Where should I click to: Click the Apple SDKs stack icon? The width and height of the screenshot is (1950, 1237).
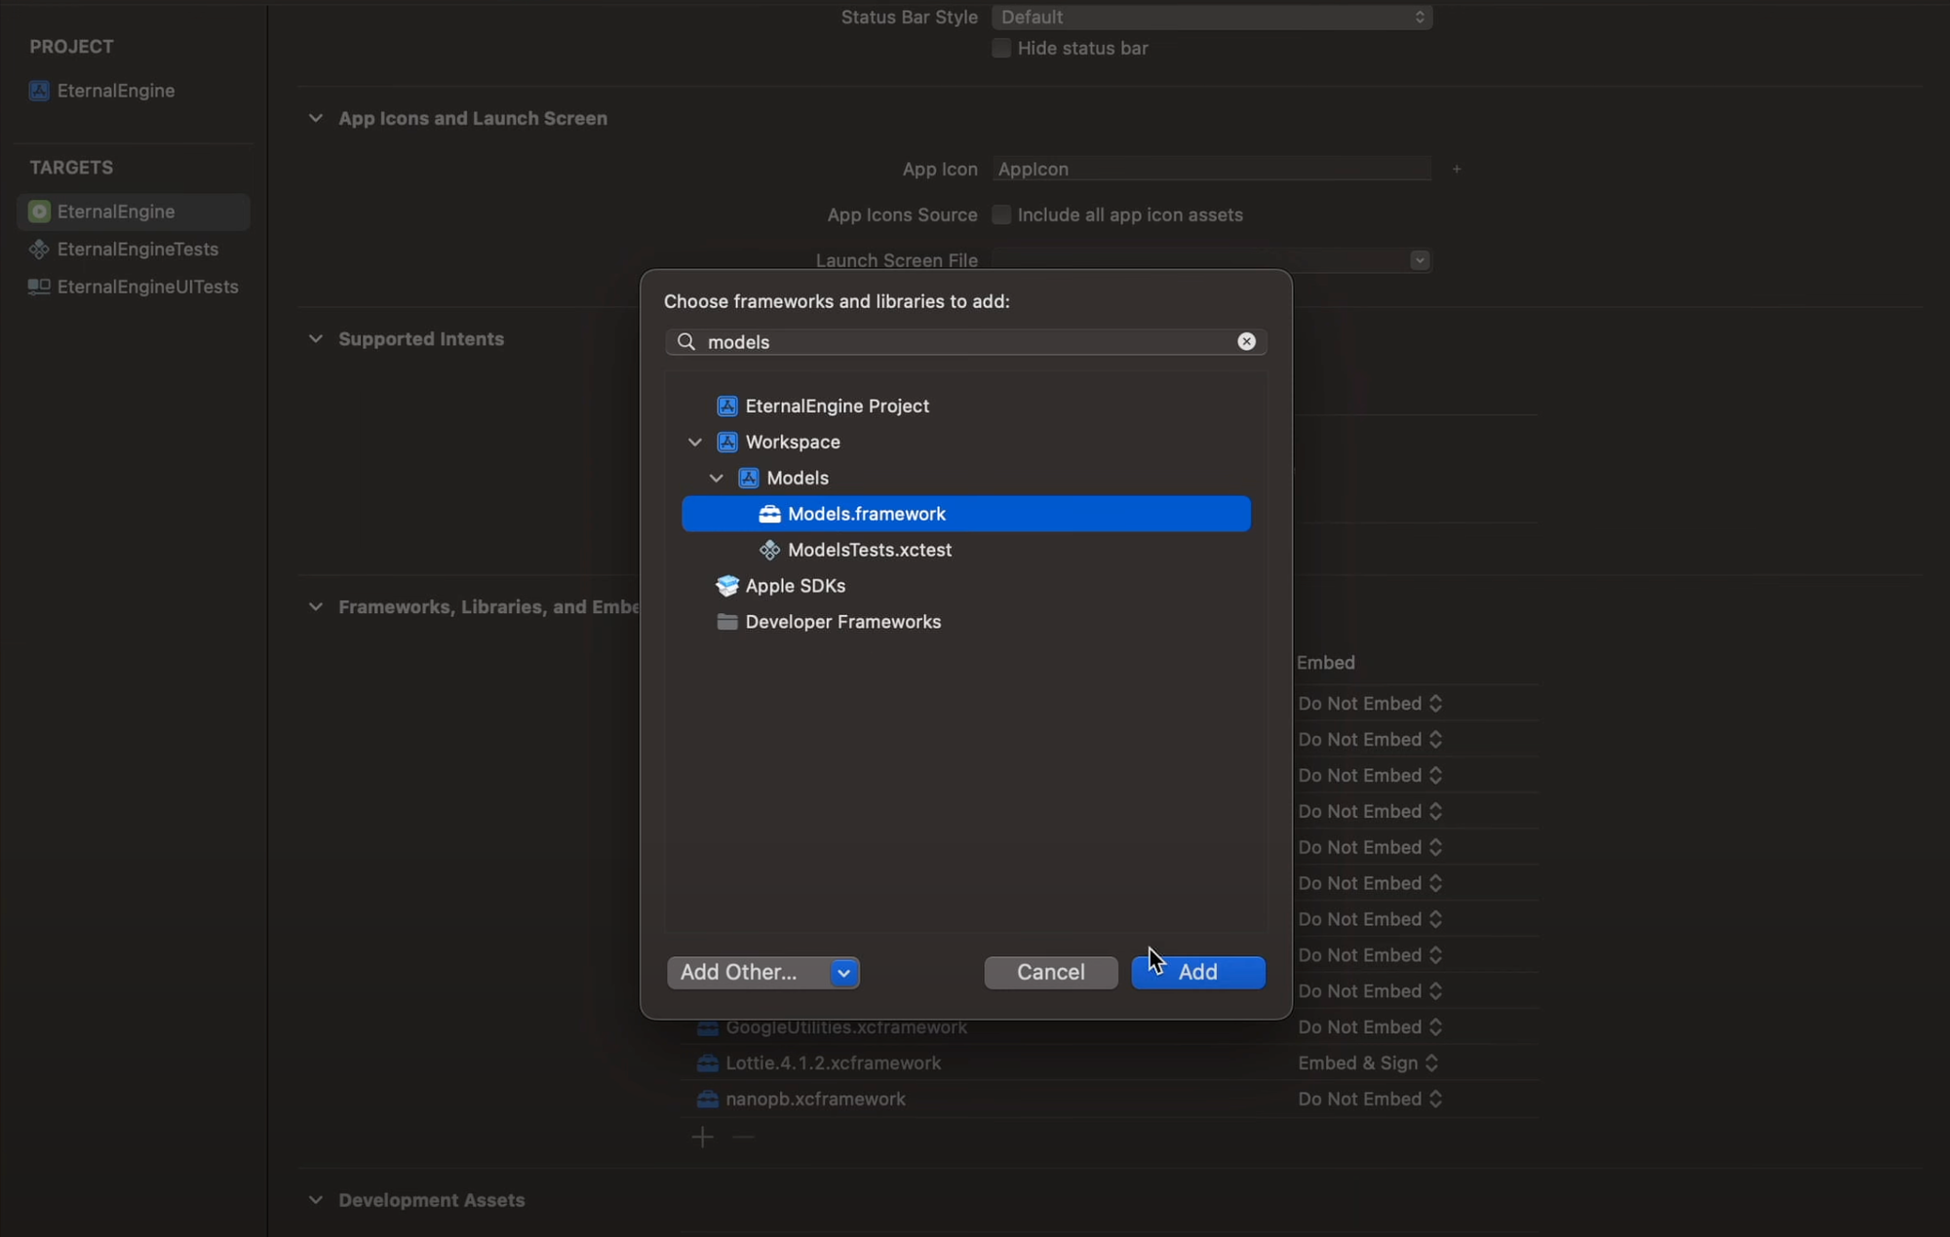pos(726,586)
